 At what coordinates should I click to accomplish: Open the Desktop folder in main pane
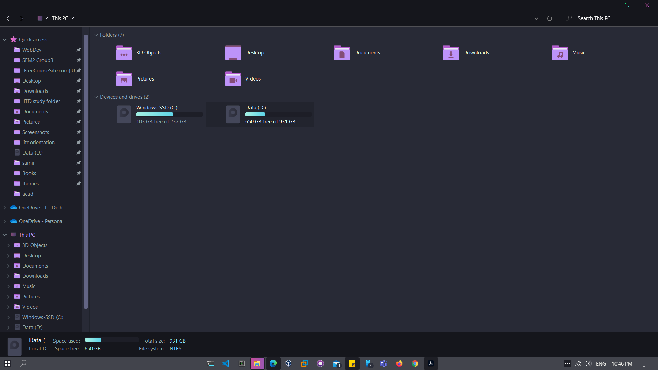pyautogui.click(x=245, y=53)
